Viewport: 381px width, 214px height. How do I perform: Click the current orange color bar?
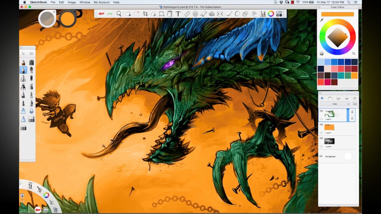coord(338,14)
